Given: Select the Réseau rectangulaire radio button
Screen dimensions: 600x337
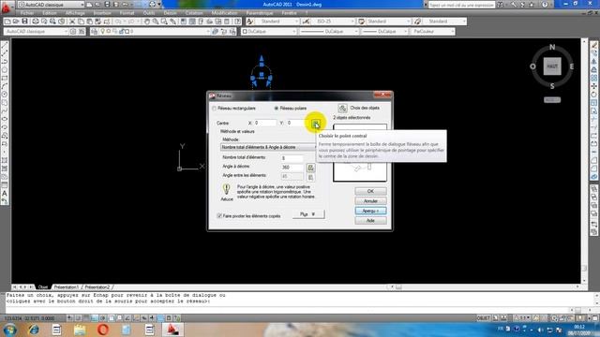Looking at the screenshot, I should [x=215, y=109].
